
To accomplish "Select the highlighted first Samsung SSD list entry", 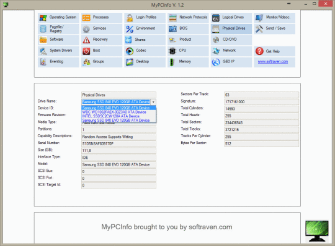I will [x=118, y=108].
